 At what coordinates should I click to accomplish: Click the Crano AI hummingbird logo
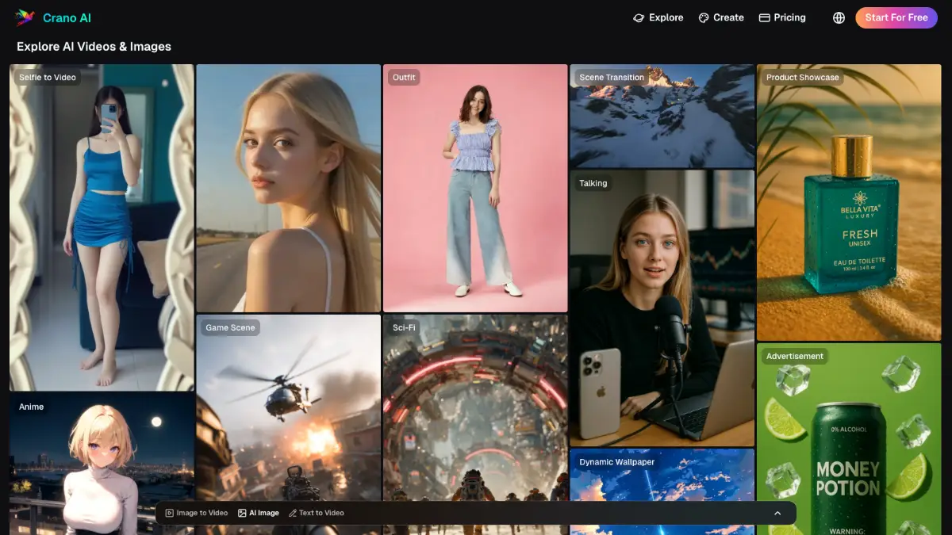tap(25, 17)
